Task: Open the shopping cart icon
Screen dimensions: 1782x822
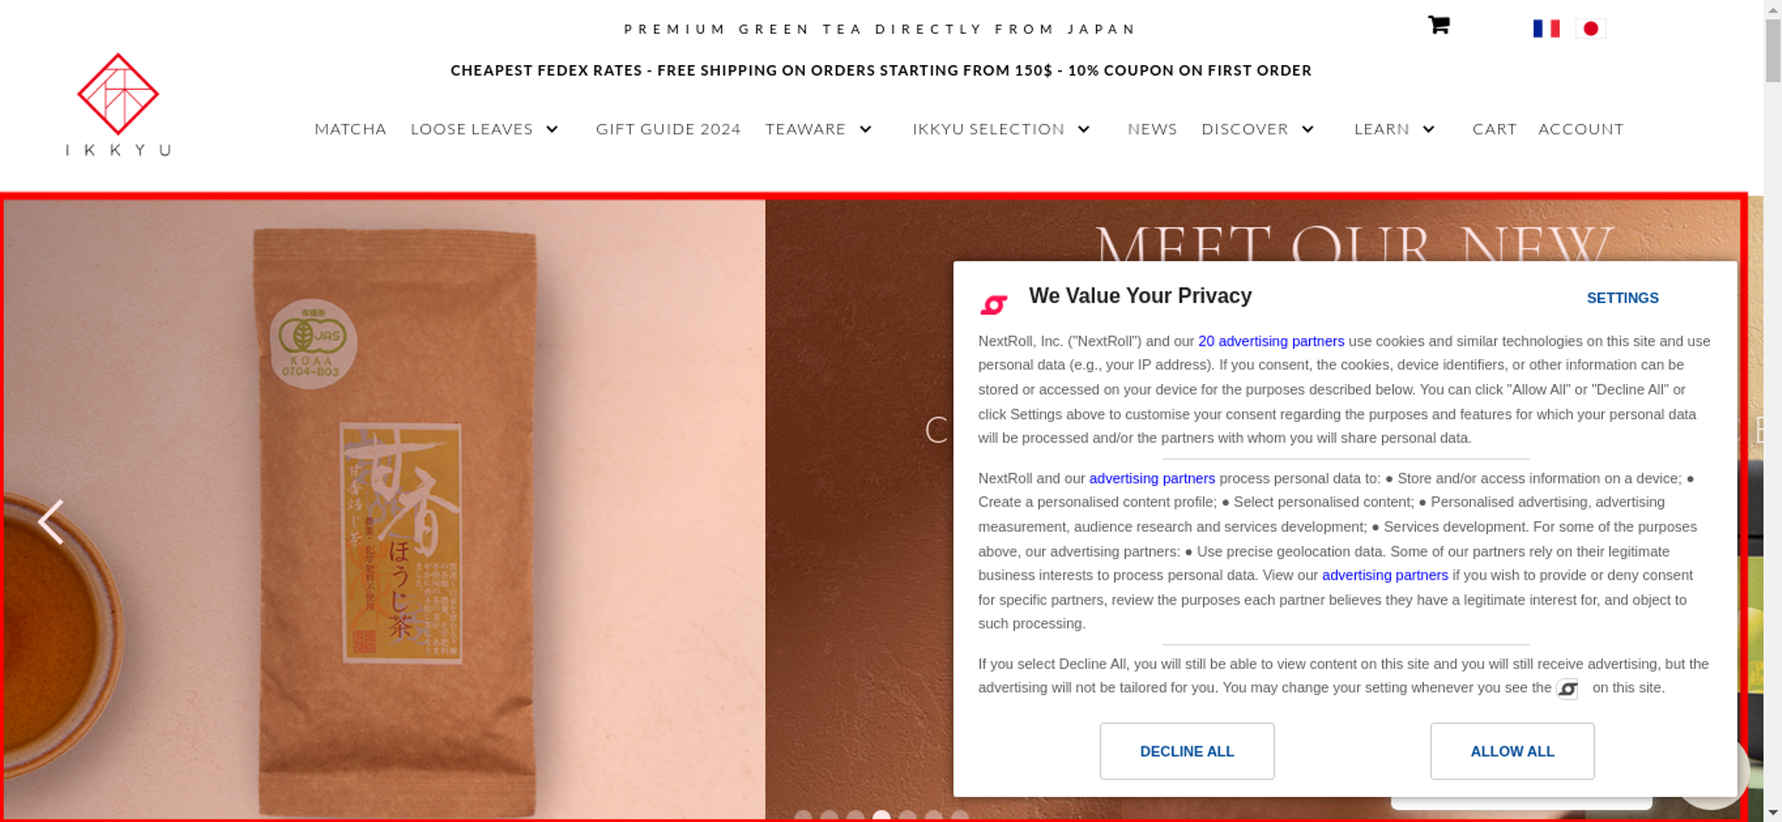Action: [1438, 25]
